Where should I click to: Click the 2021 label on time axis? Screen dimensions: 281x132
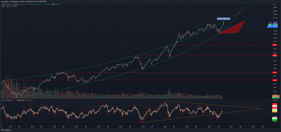coord(187,127)
